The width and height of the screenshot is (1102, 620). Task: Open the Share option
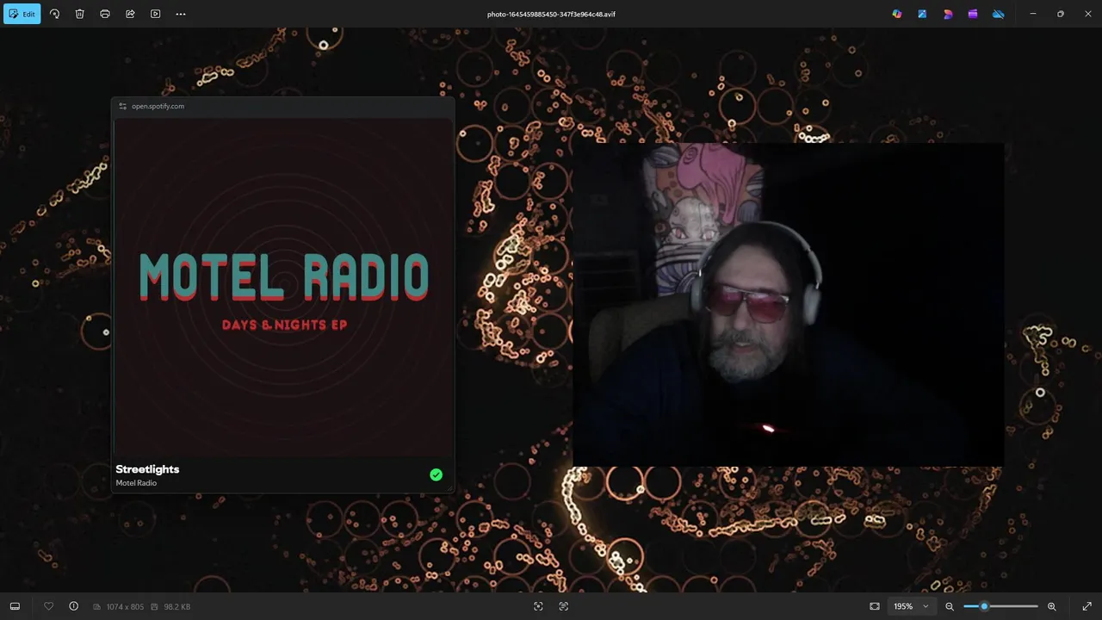pyautogui.click(x=130, y=14)
